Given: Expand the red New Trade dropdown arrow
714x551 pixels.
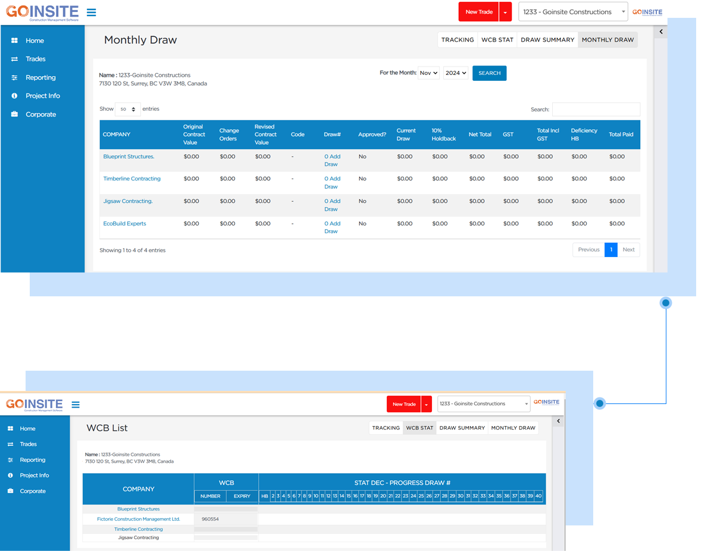Looking at the screenshot, I should 505,12.
